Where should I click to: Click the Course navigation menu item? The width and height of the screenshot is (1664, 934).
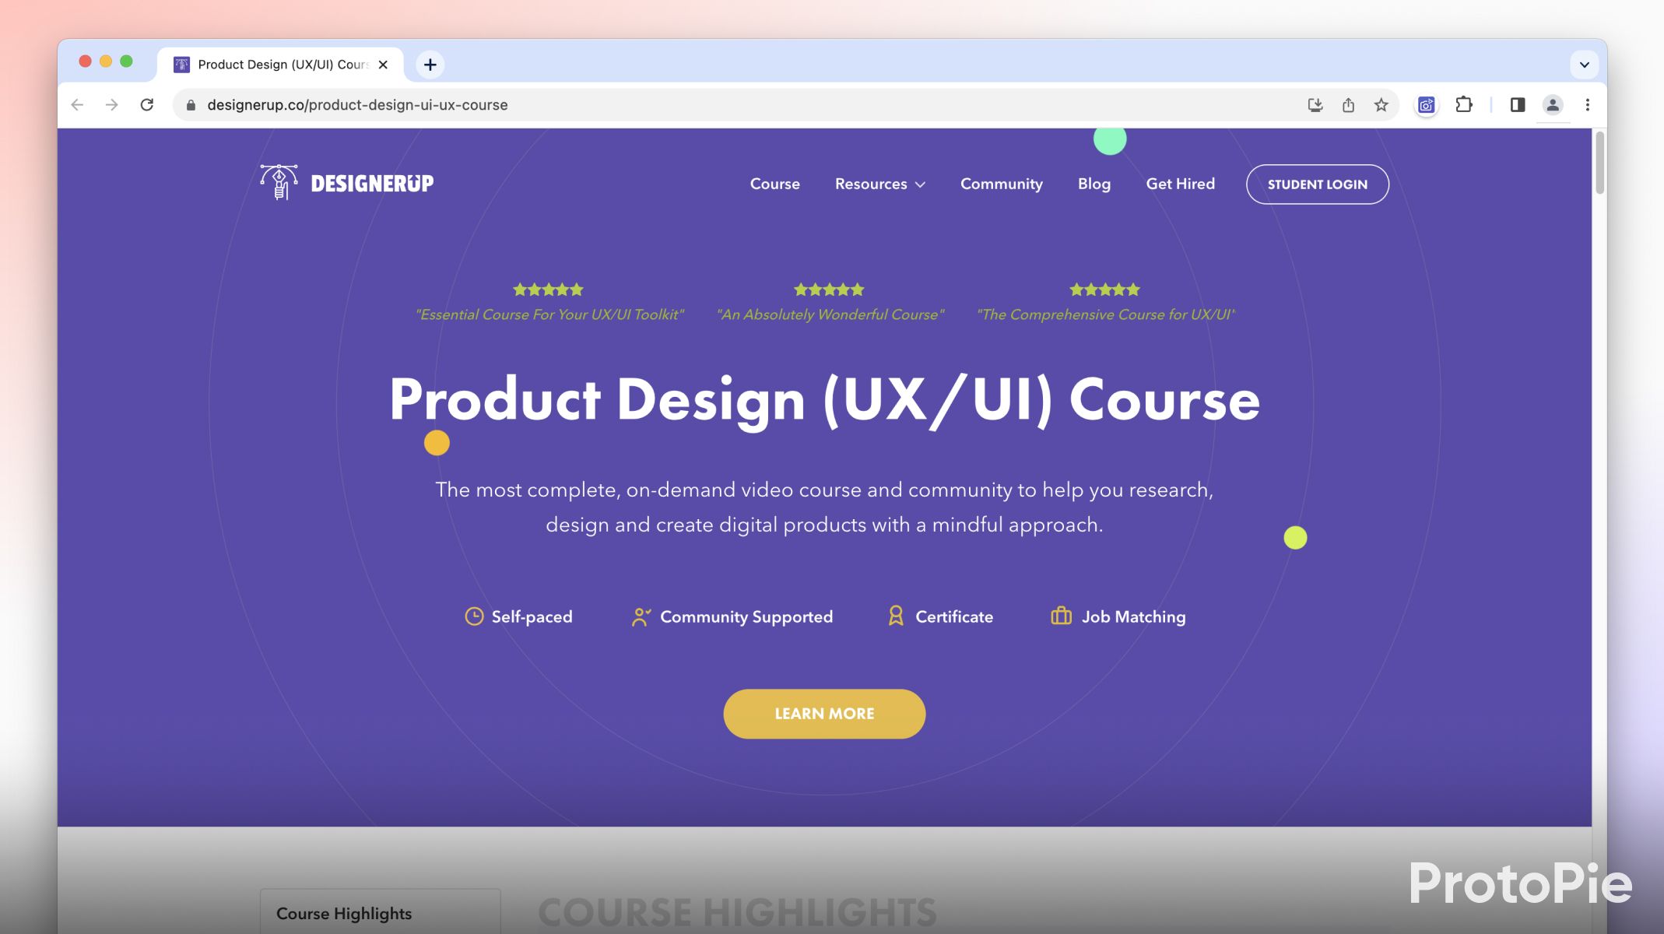coord(775,184)
